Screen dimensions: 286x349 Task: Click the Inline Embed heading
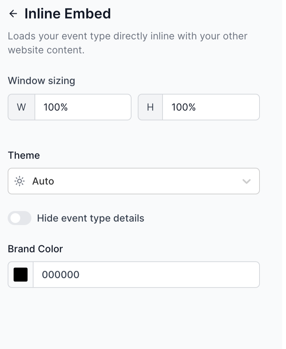[x=67, y=14]
